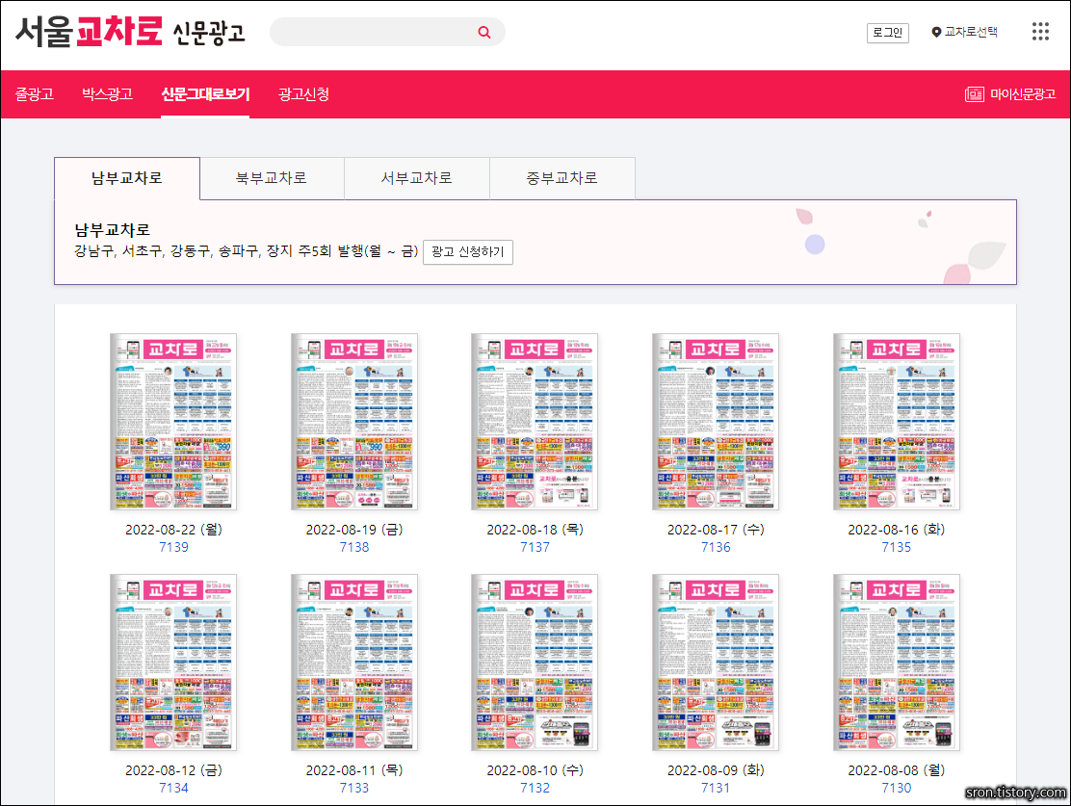Image resolution: width=1071 pixels, height=806 pixels.
Task: Open the 2022-08-22 newspaper thumbnail
Action: point(173,422)
